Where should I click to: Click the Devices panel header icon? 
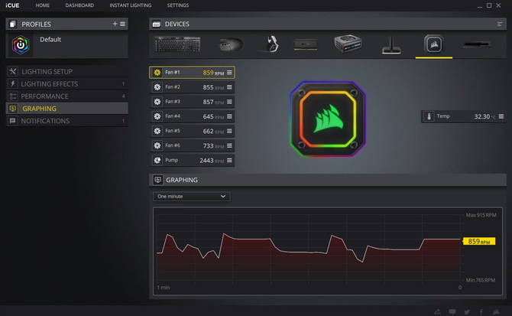[157, 24]
